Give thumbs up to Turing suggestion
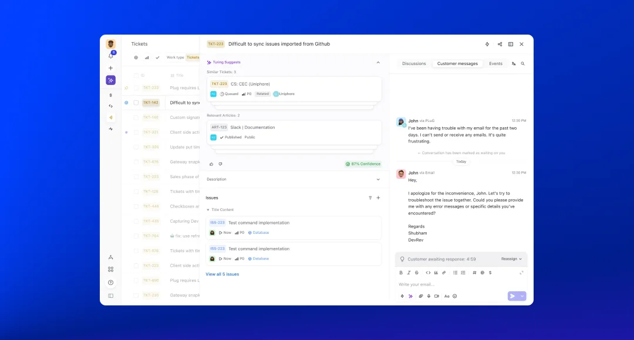Viewport: 634px width, 340px height. [x=211, y=164]
